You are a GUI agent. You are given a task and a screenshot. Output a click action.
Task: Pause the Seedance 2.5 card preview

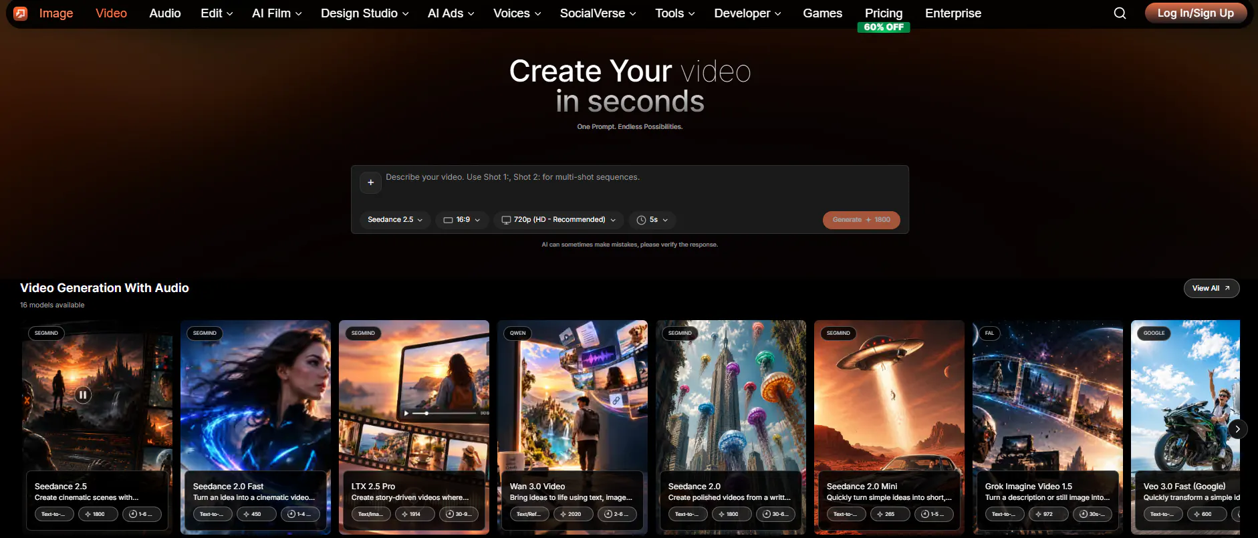(83, 395)
